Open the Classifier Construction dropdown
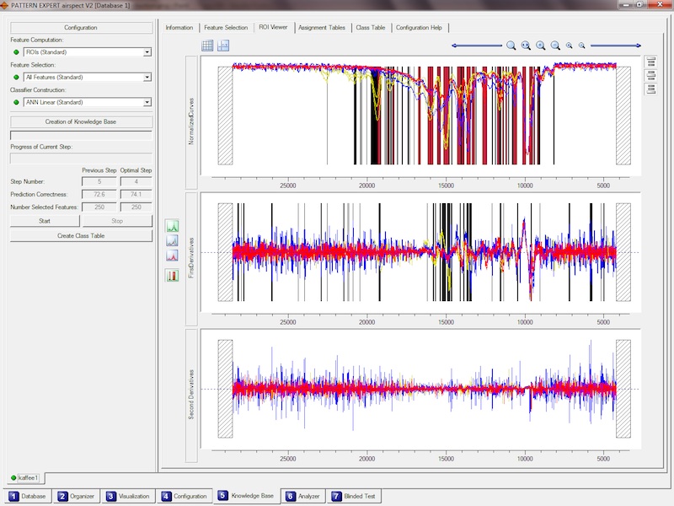This screenshot has height=506, width=674. (x=147, y=102)
